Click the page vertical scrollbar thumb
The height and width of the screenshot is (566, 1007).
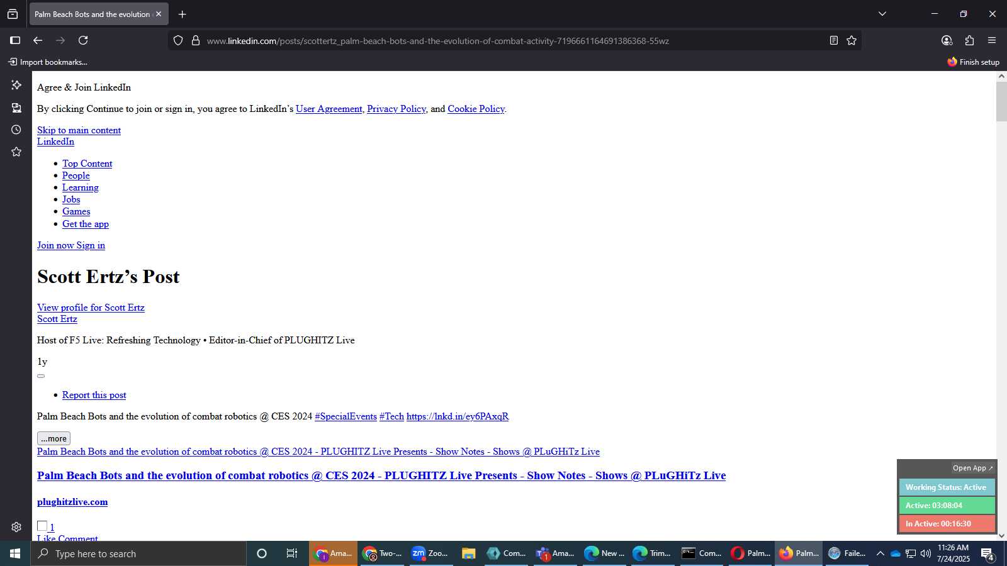(x=1001, y=101)
